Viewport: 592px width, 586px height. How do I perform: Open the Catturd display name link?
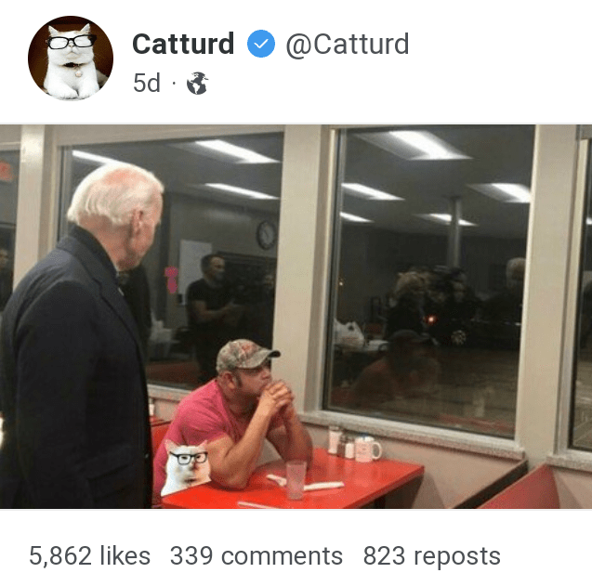point(183,44)
